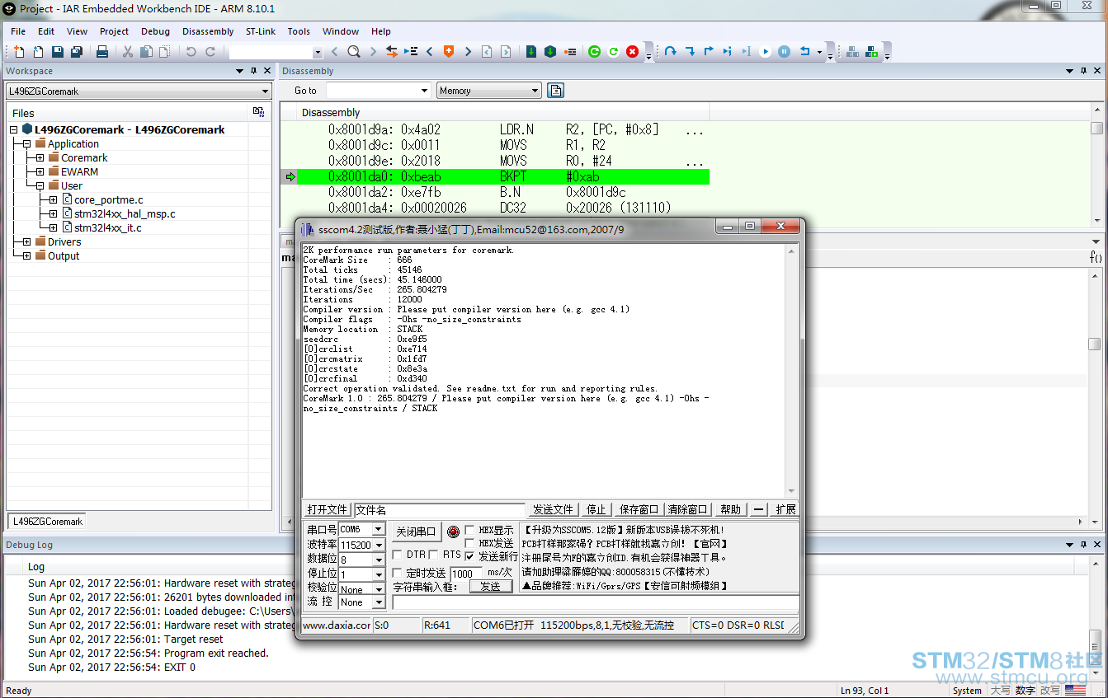Screen dimensions: 1108x698
Task: Enable the 定时发送 timed send checkbox
Action: [397, 574]
